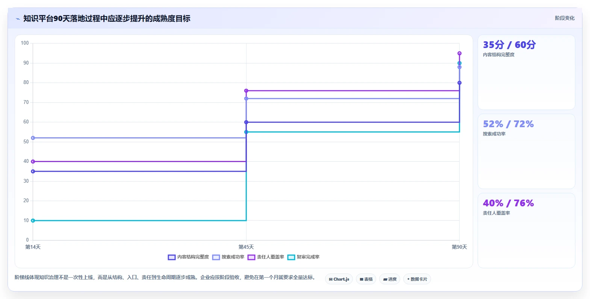Click the 表格 chip

coord(366,279)
